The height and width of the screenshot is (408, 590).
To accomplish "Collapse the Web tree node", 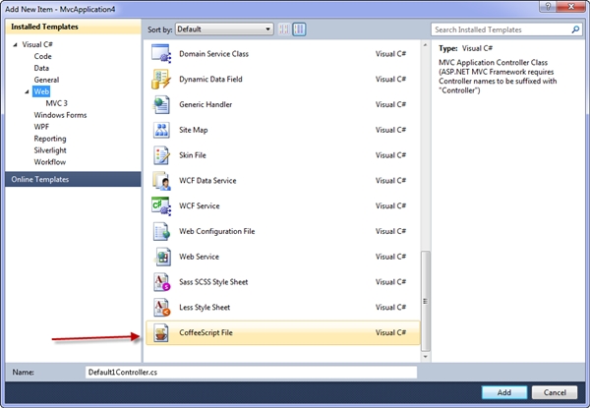I will [x=27, y=91].
